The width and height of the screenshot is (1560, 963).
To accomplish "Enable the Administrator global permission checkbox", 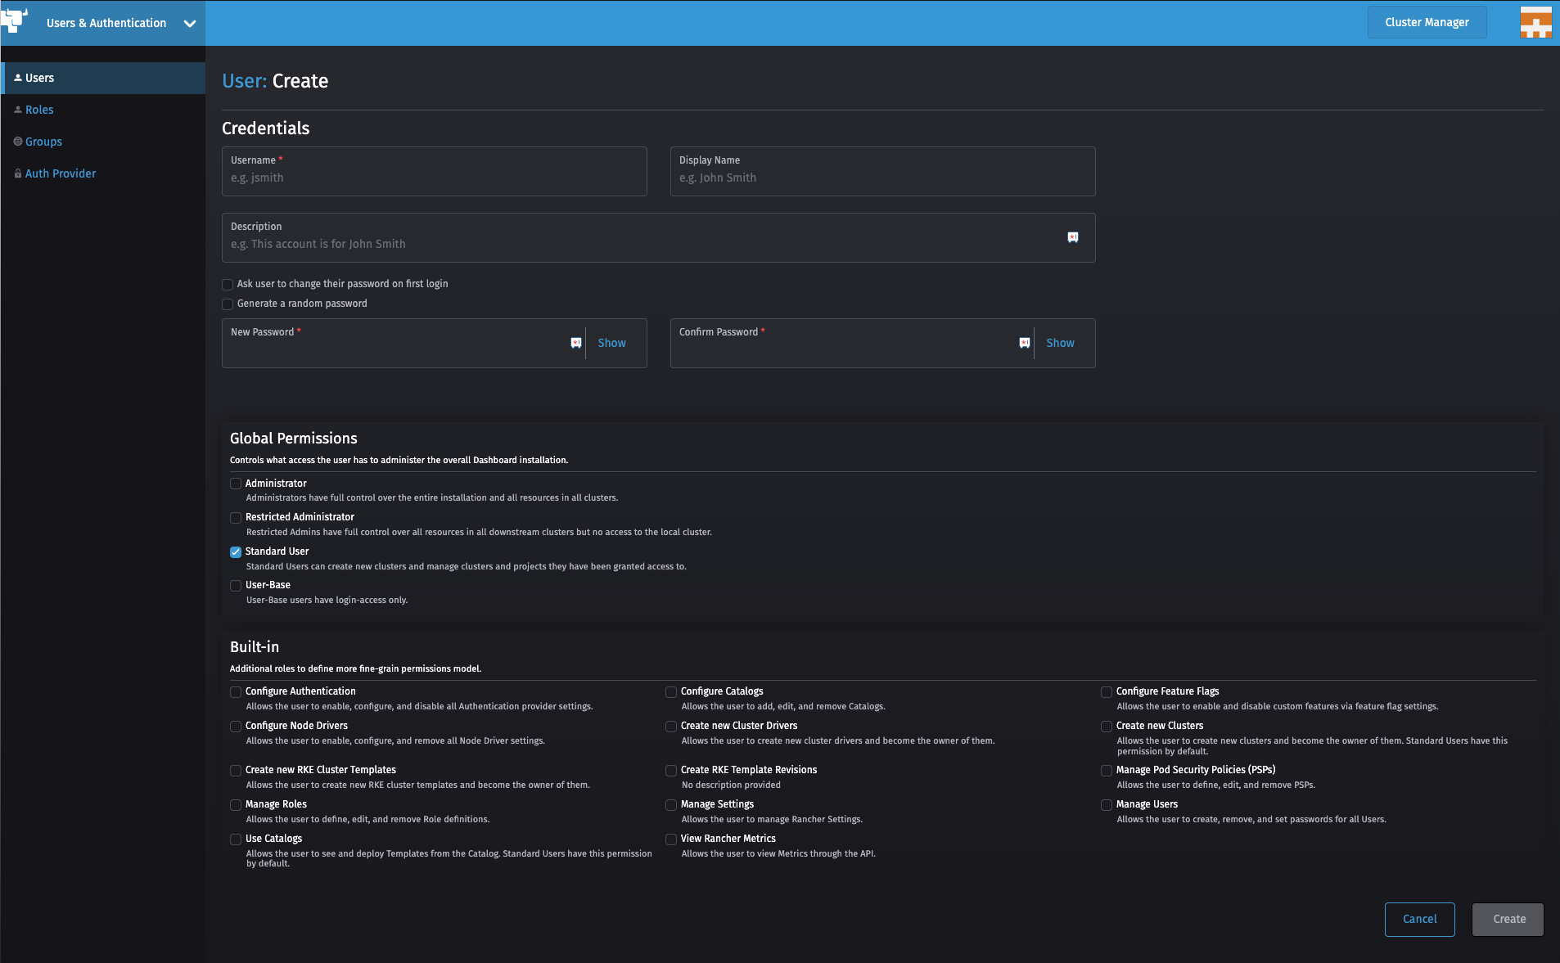I will coord(236,484).
